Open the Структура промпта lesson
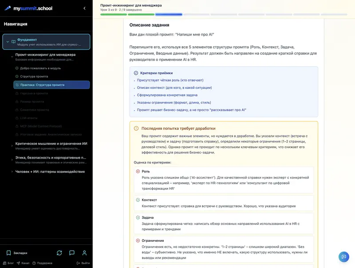 35,76
